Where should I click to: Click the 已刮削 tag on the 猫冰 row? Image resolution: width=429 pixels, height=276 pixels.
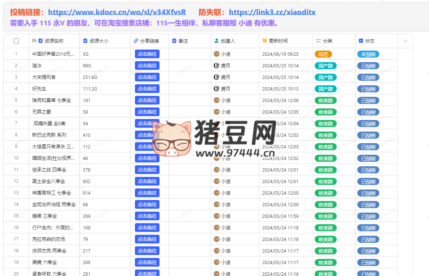(368, 65)
